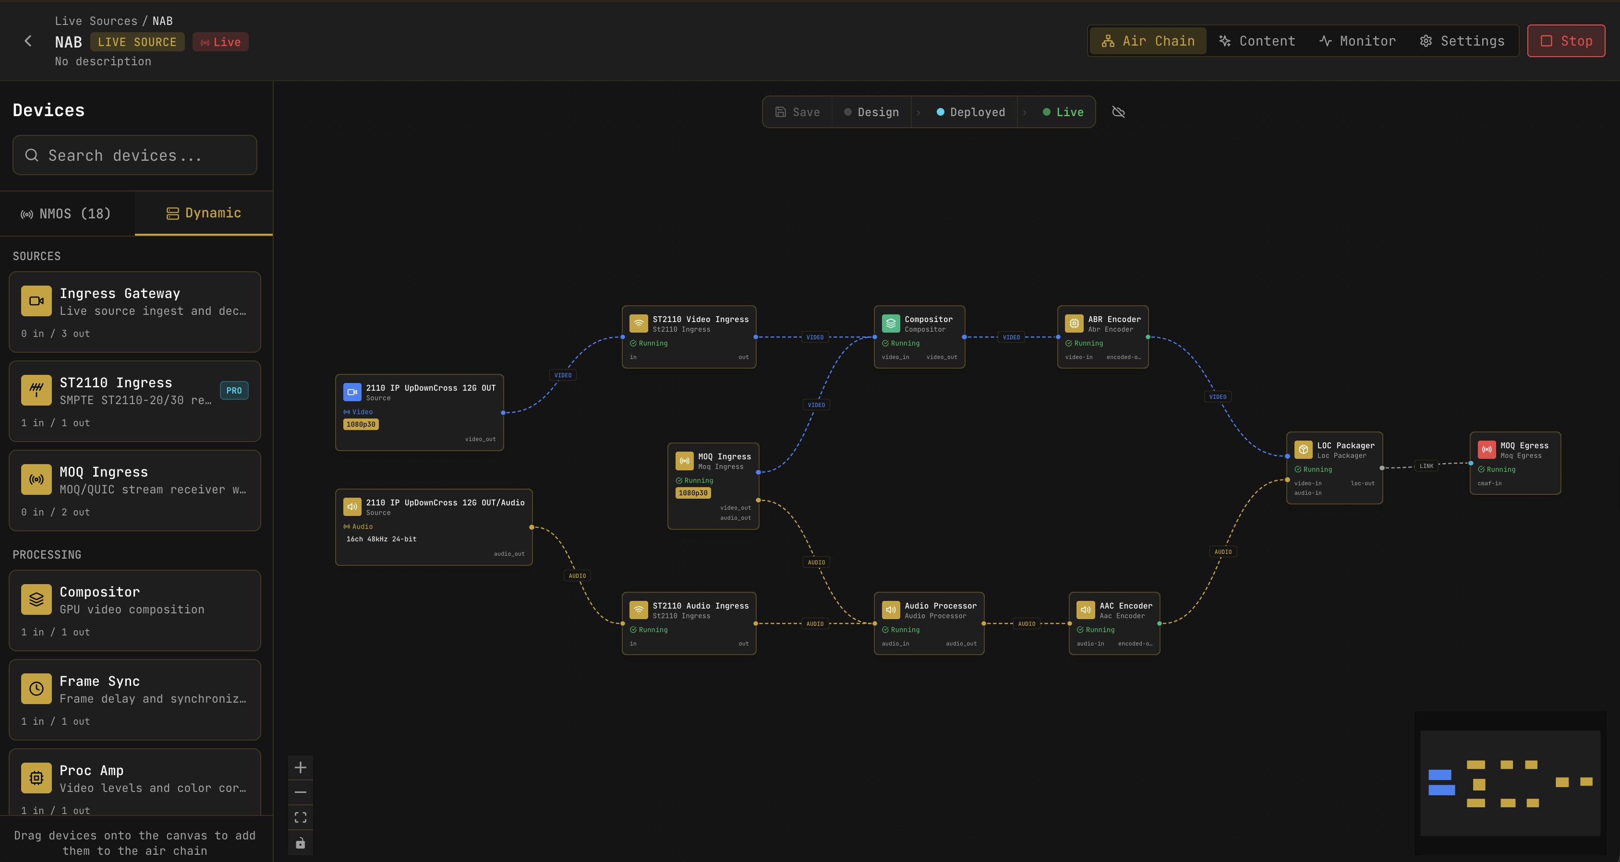Zoom in on the canvas
The width and height of the screenshot is (1620, 862).
click(301, 767)
